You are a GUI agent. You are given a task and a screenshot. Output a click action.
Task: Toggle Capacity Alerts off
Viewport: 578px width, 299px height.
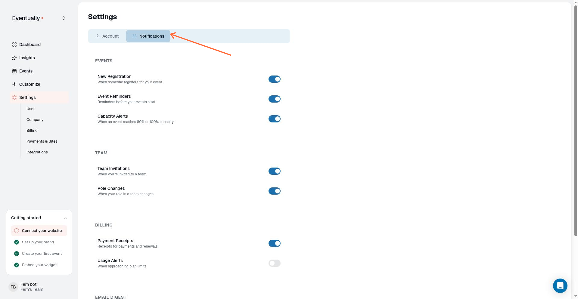(x=275, y=119)
